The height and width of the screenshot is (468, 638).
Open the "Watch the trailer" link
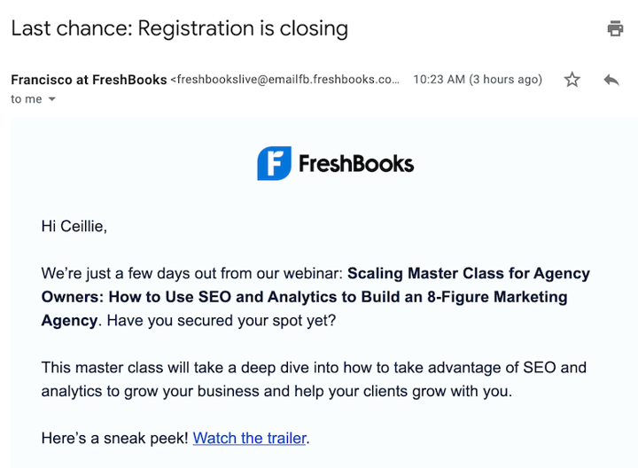pos(249,438)
